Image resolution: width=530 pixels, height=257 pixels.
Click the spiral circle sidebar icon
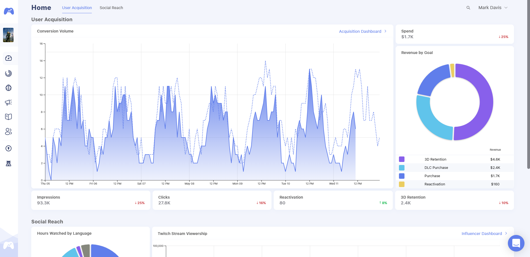[x=9, y=73]
